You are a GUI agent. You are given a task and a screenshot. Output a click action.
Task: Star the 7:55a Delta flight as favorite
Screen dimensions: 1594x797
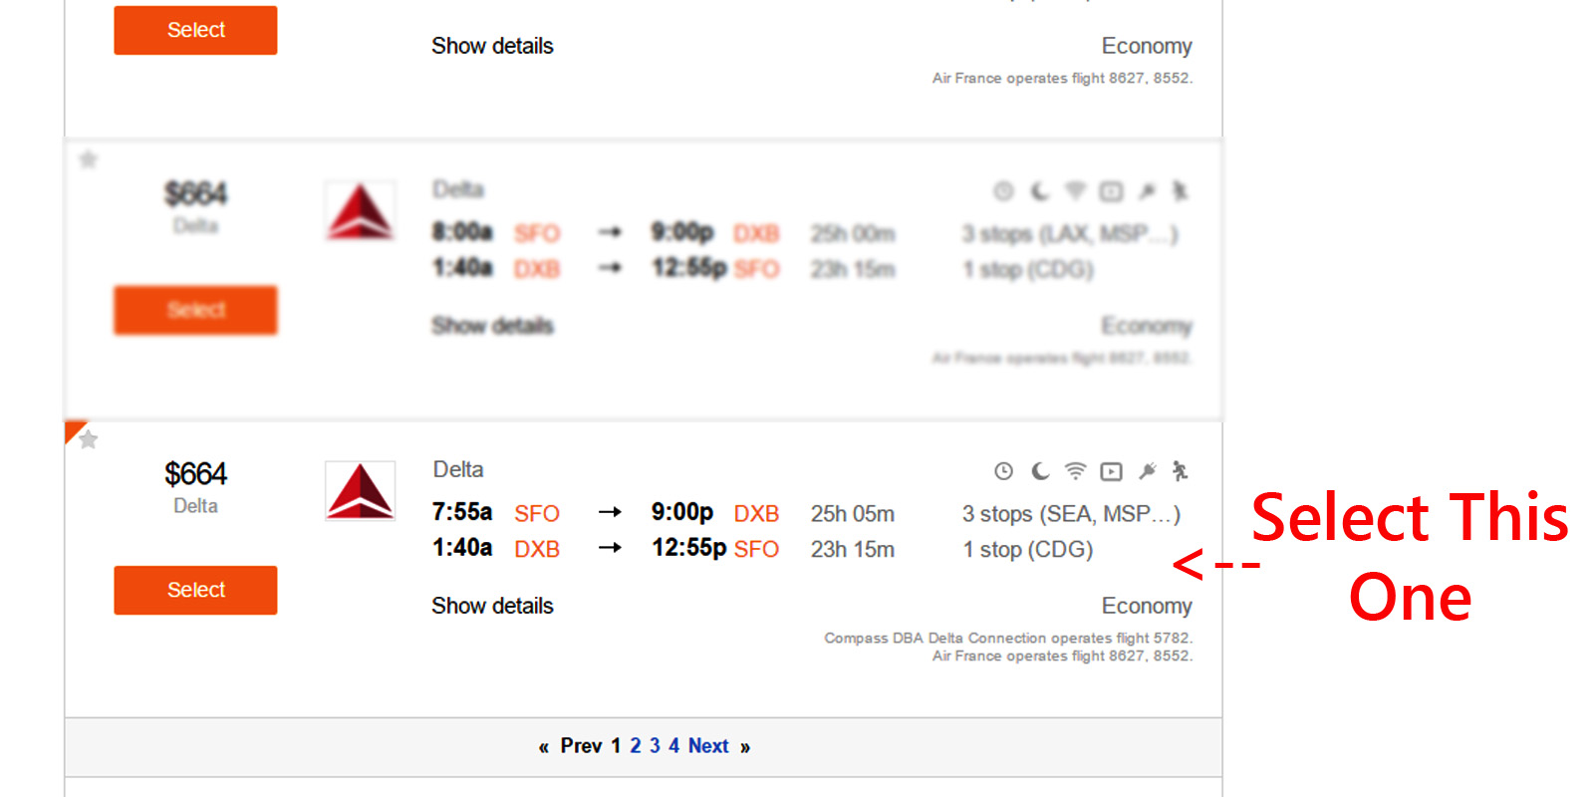click(x=89, y=439)
